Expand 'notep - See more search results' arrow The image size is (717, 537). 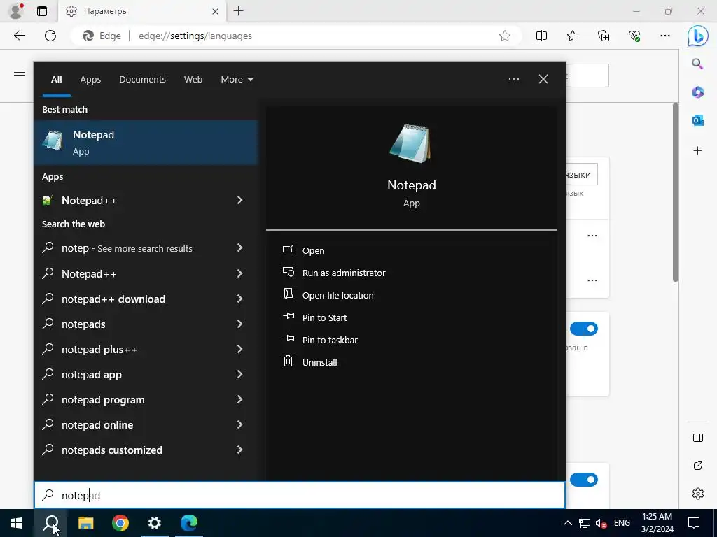click(x=239, y=248)
